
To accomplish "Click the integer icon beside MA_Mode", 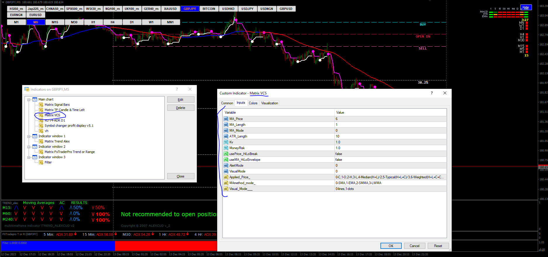I will coord(226,131).
